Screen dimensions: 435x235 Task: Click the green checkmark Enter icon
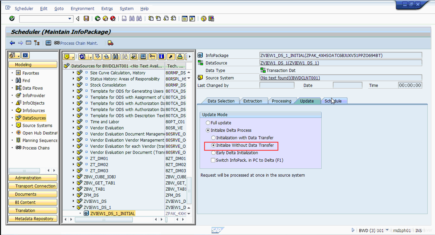(12, 18)
